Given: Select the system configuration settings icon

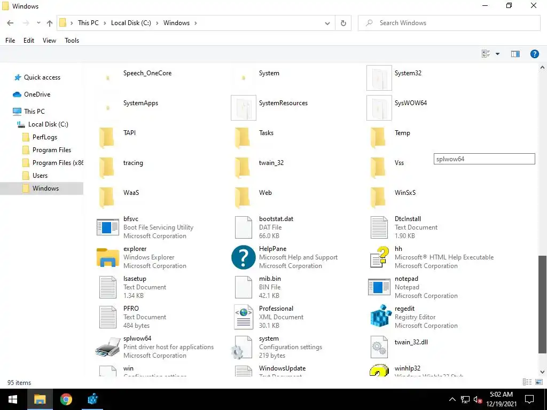Looking at the screenshot, I should [241, 348].
